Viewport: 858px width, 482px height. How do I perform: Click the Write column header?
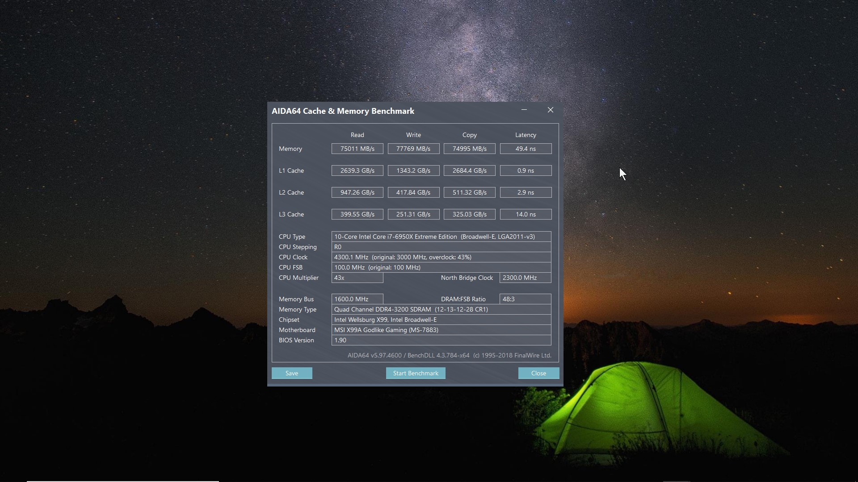click(x=413, y=135)
